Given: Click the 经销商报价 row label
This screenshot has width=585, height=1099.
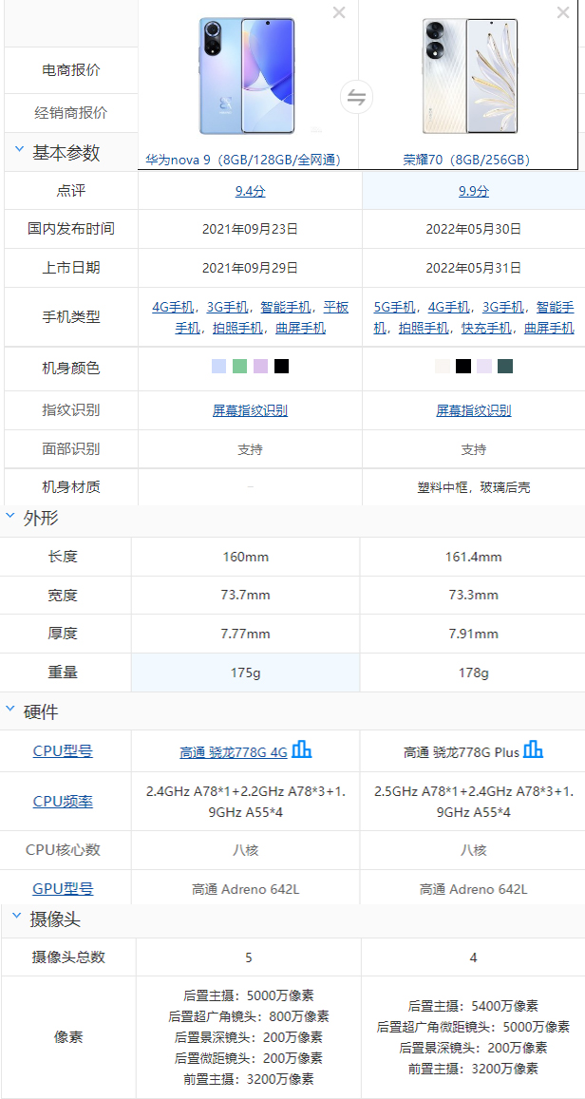Looking at the screenshot, I should coord(71,113).
